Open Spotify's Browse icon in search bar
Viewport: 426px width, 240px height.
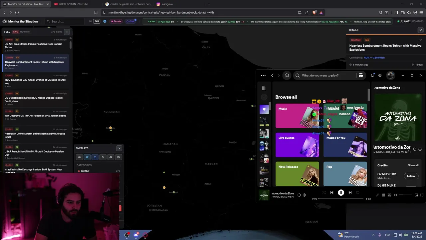click(x=361, y=75)
